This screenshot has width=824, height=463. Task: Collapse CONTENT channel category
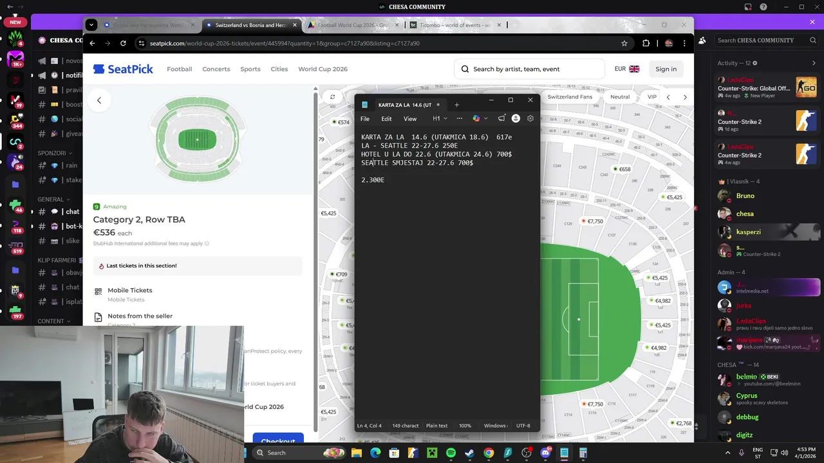pyautogui.click(x=54, y=321)
